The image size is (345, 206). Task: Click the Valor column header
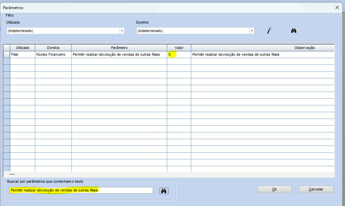point(179,48)
